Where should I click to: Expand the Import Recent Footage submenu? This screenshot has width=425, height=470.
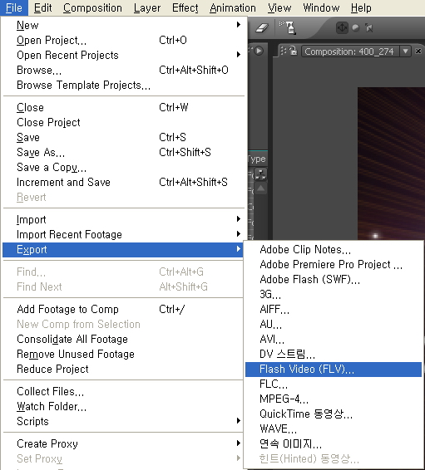pyautogui.click(x=123, y=234)
